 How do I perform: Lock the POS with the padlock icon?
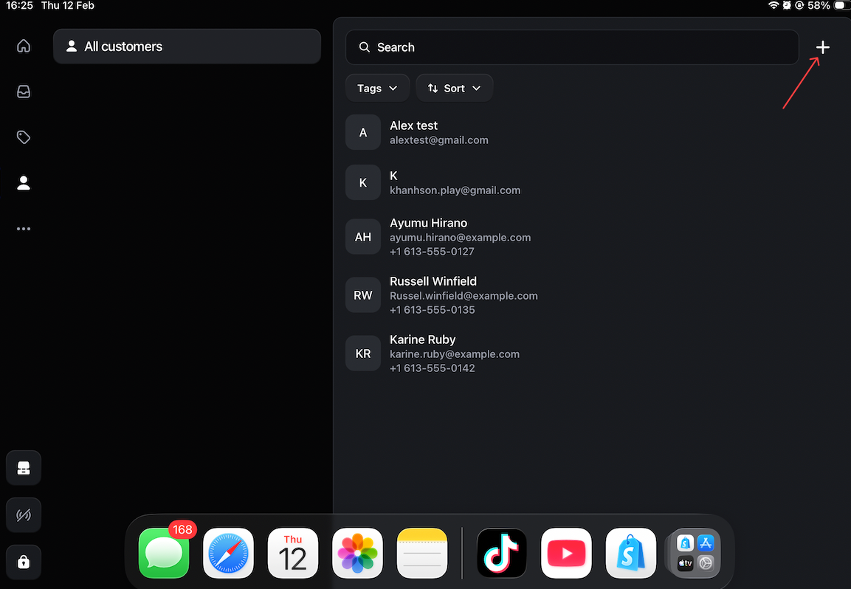[x=24, y=562]
